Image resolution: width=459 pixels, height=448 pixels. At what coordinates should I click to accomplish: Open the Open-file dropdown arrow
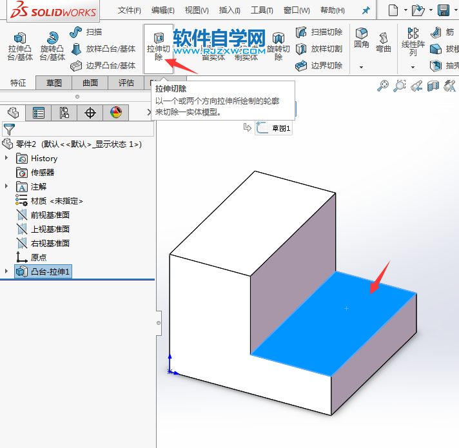point(431,10)
